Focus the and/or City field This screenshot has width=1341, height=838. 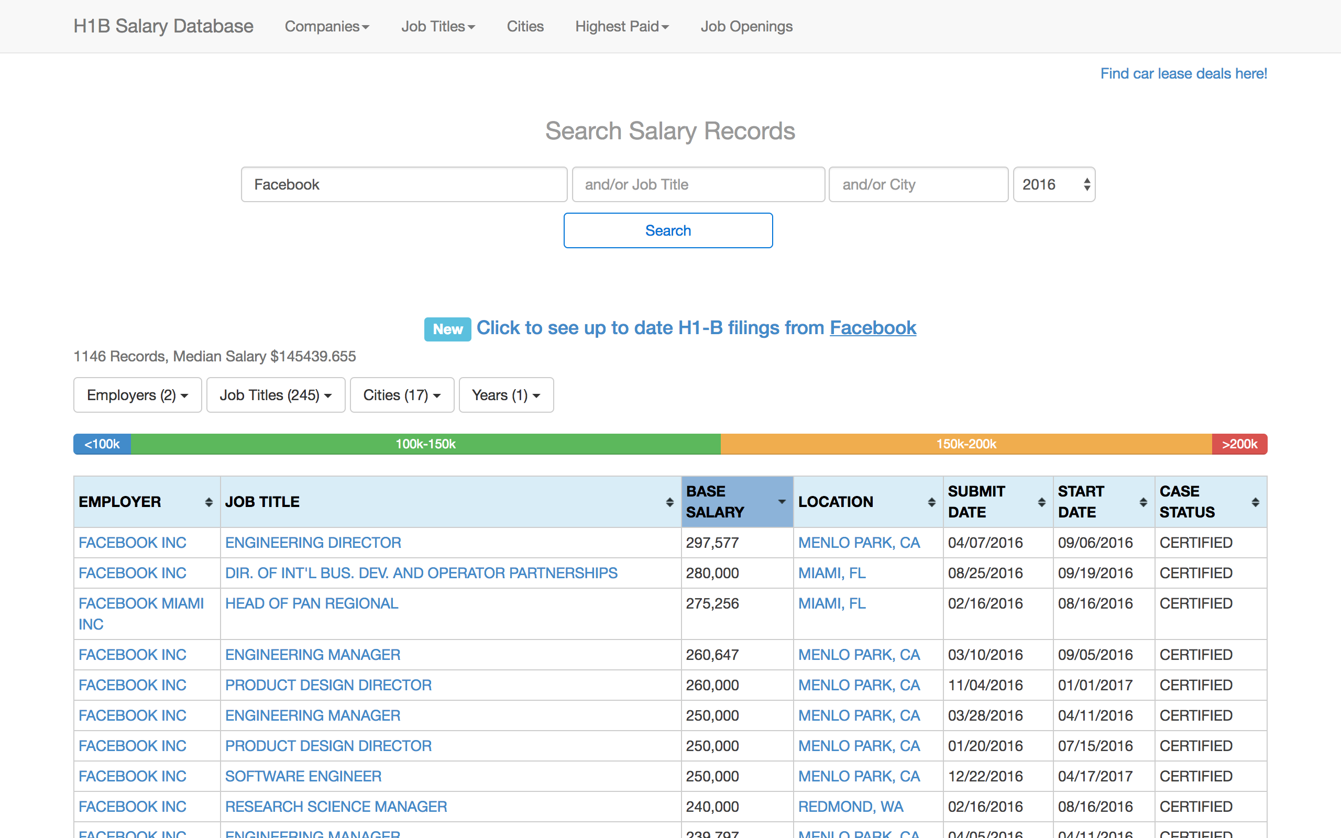point(918,184)
